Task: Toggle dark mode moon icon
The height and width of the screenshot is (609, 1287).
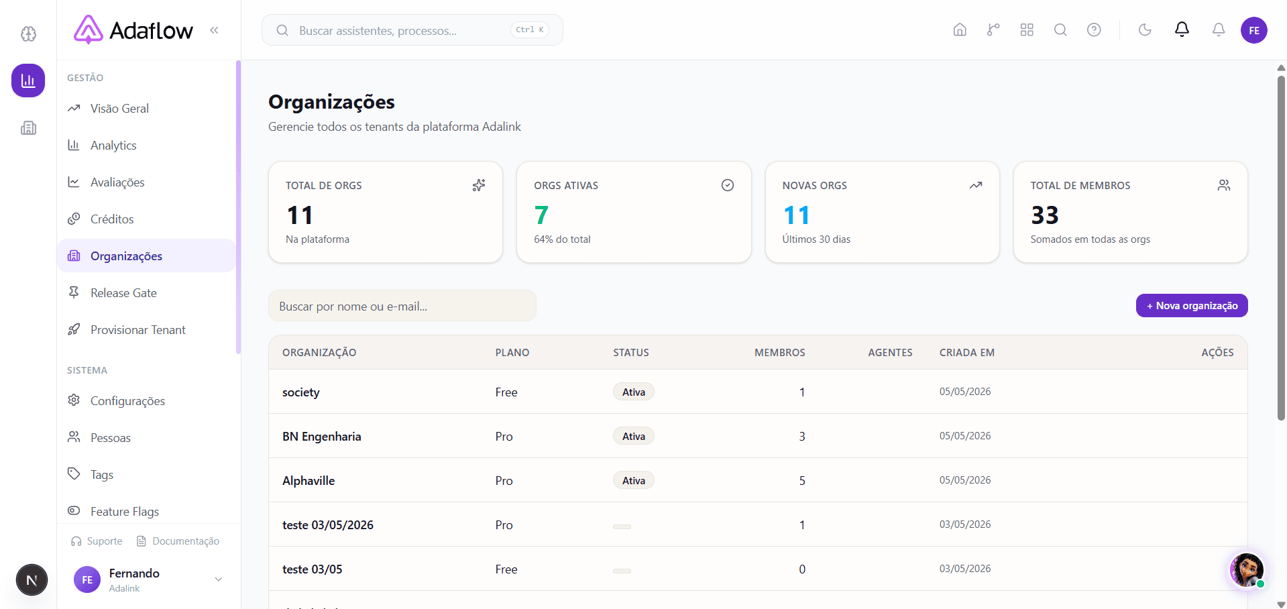Action: (1145, 30)
